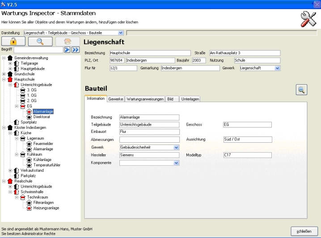Switch to the Gewerke tab
321x238 pixels.
[116, 99]
